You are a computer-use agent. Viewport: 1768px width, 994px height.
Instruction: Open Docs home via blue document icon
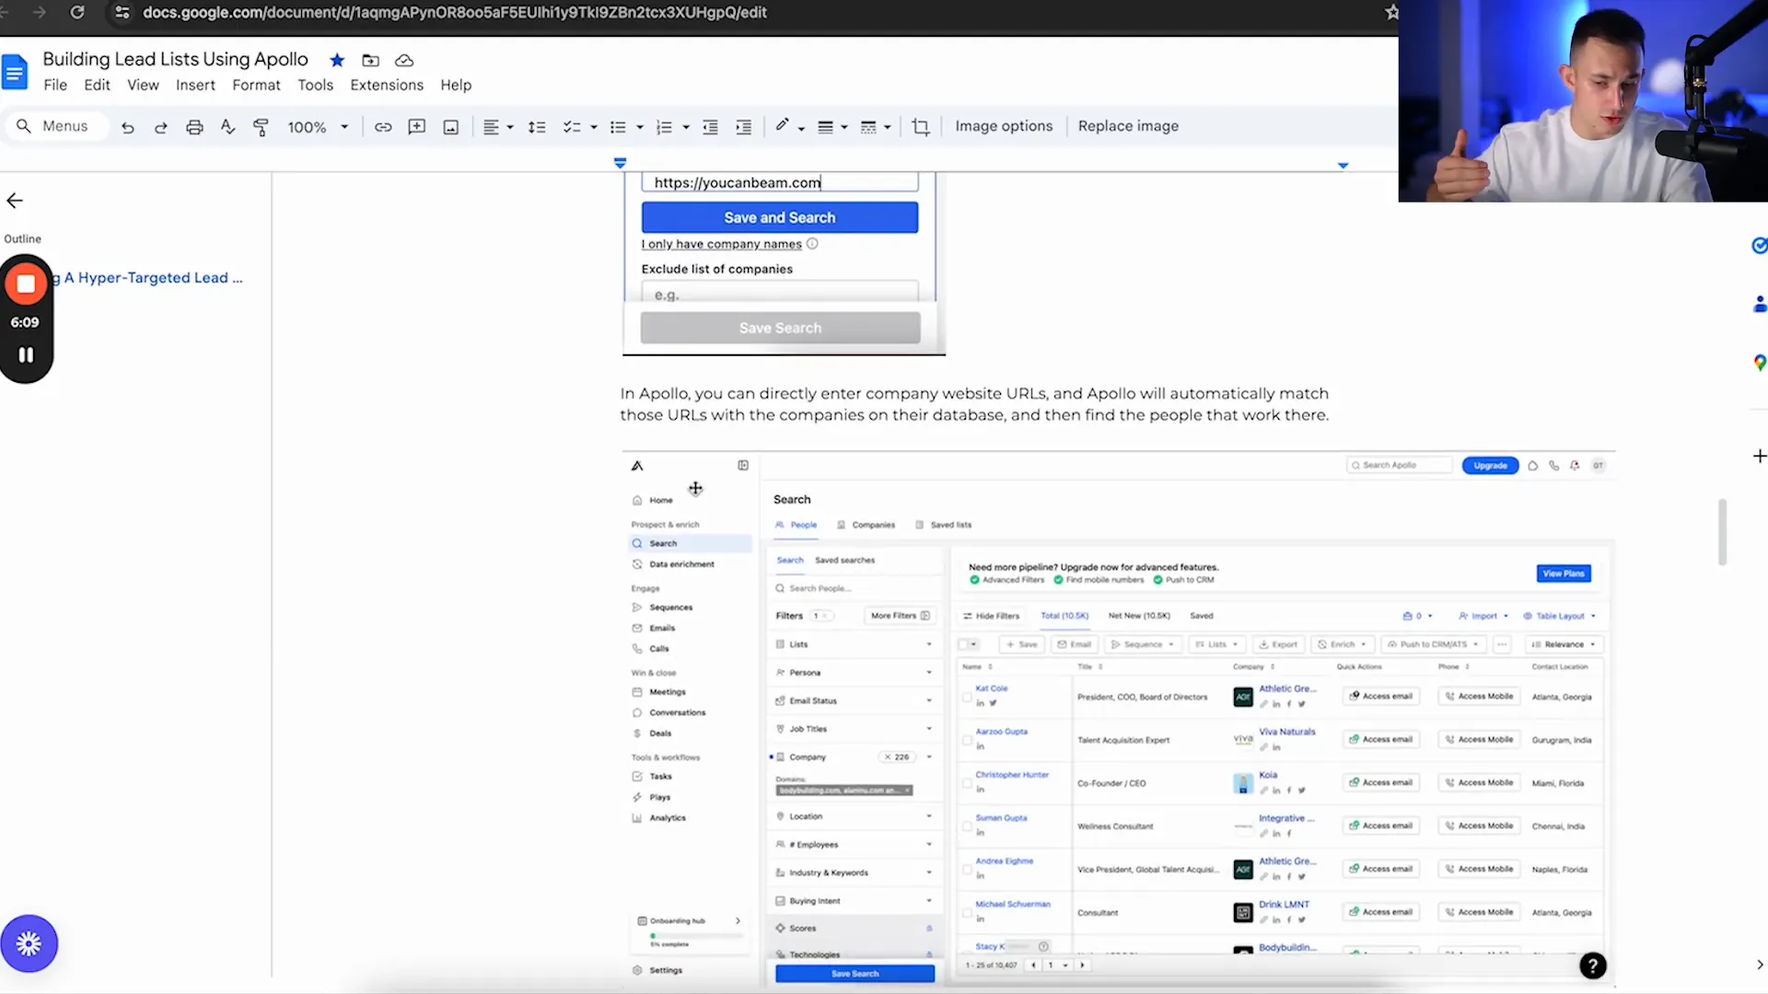15,72
